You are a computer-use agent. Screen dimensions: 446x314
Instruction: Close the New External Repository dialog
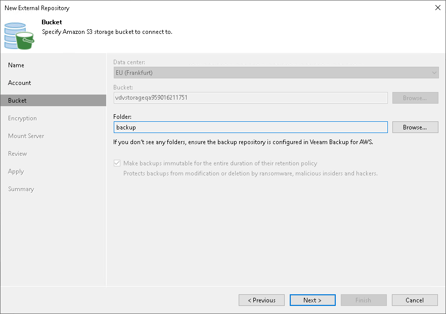[438, 8]
